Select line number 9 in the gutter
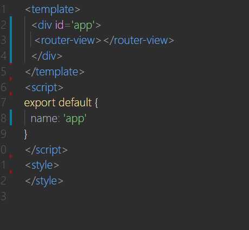 (x=3, y=134)
